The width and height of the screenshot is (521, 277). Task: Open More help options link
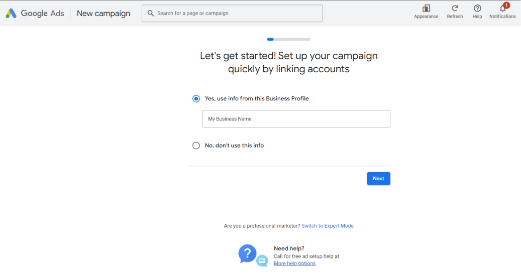295,263
